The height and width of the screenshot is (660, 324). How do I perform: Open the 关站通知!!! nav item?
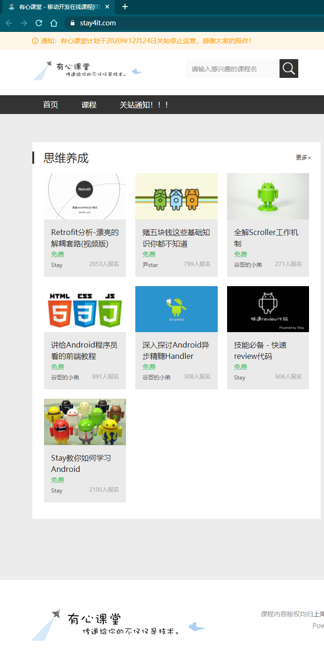click(144, 105)
